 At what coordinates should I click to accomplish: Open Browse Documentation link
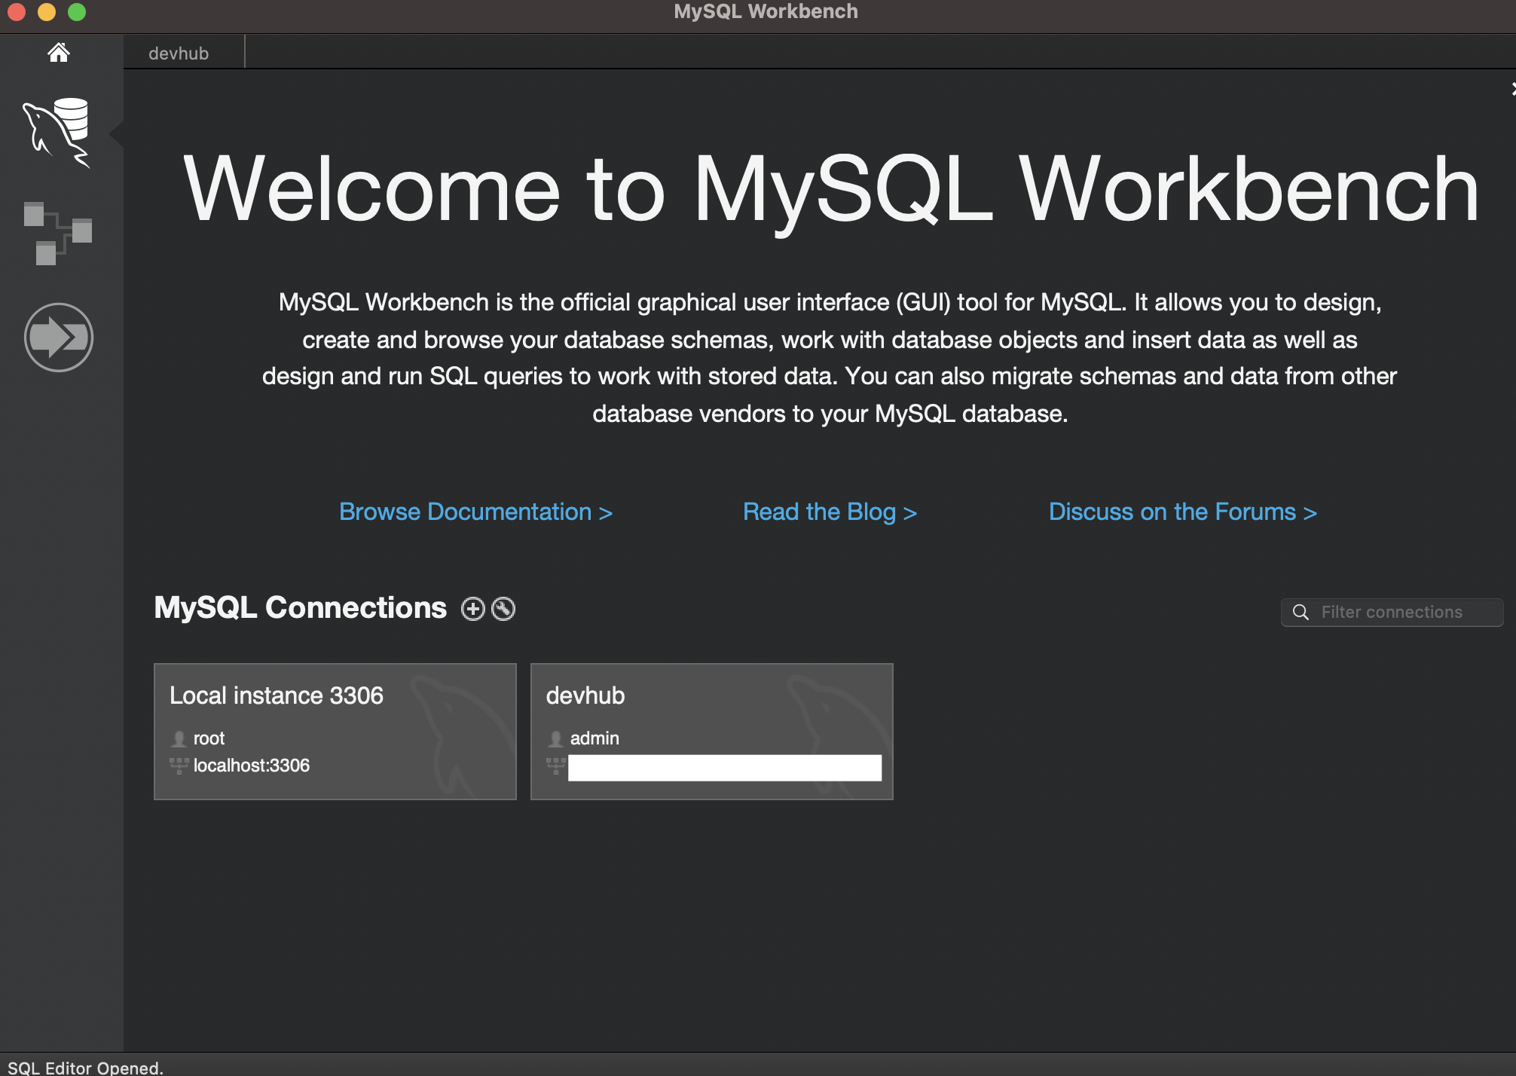(x=475, y=512)
